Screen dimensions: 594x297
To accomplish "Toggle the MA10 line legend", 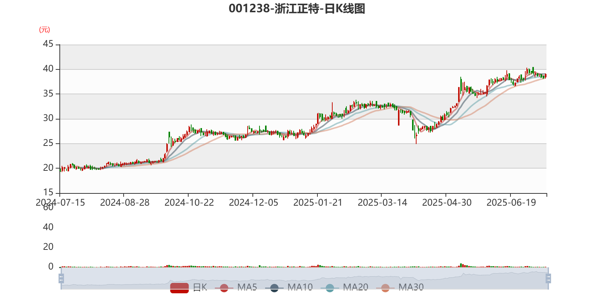I will pos(289,287).
